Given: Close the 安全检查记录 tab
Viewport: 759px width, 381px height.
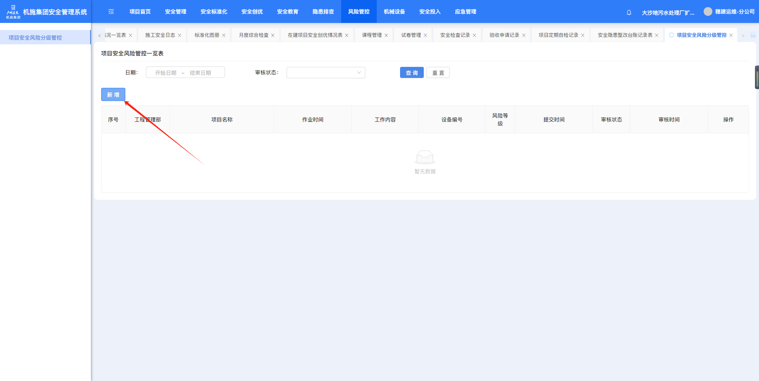Looking at the screenshot, I should [474, 36].
